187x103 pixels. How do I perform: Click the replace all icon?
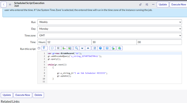click(x=70, y=48)
